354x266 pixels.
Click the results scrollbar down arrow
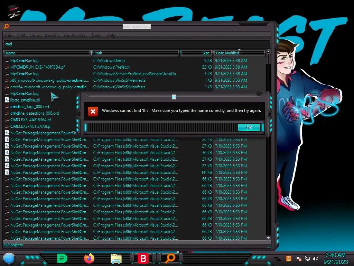[268, 238]
